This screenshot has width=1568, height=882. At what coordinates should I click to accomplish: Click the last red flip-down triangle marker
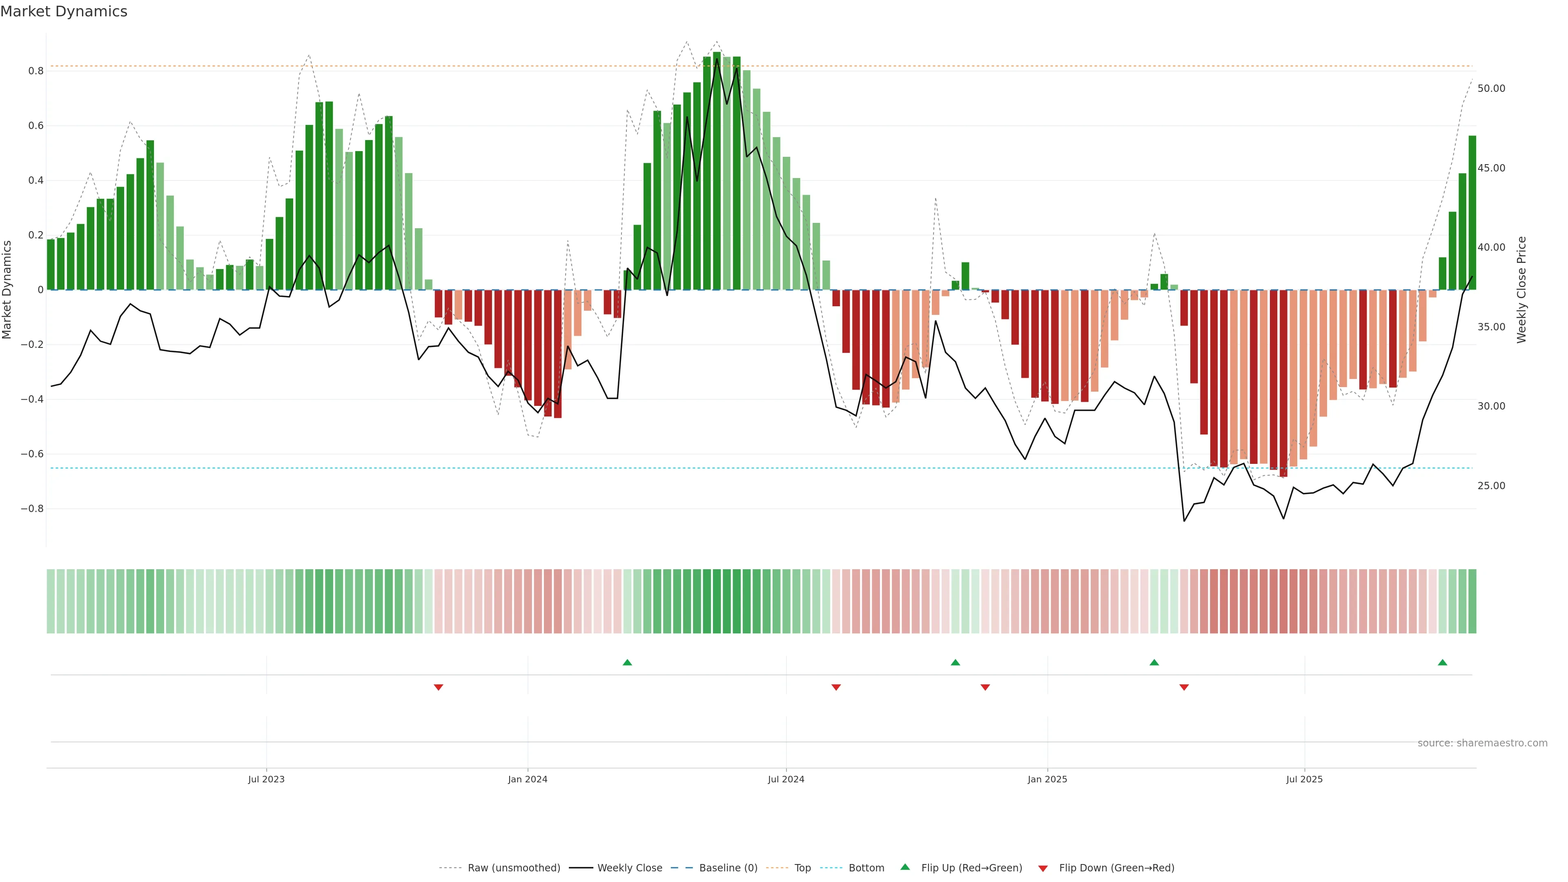click(1184, 687)
